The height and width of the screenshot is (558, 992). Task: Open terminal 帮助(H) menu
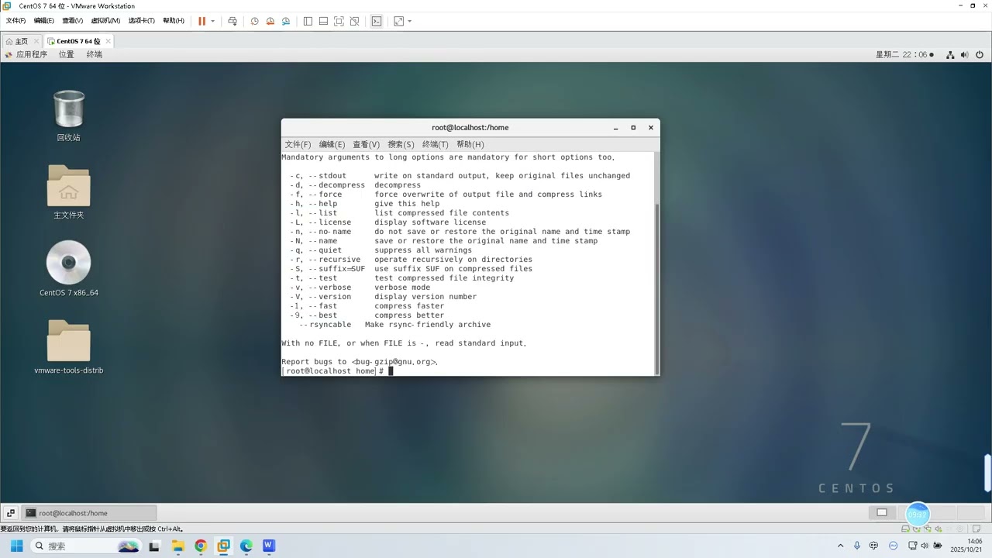click(x=470, y=144)
